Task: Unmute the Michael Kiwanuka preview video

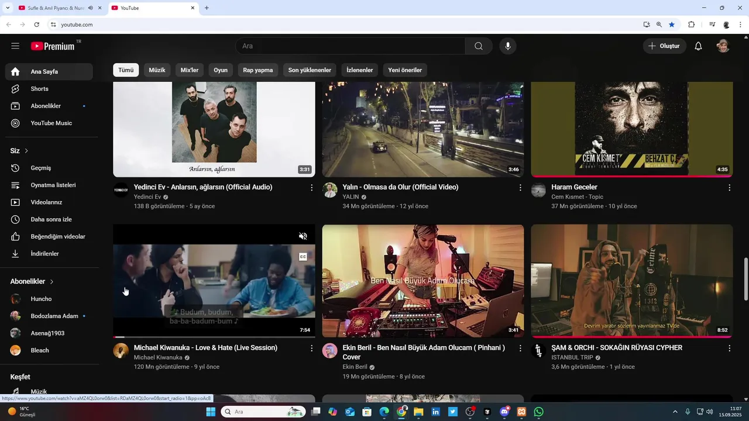Action: point(303,236)
